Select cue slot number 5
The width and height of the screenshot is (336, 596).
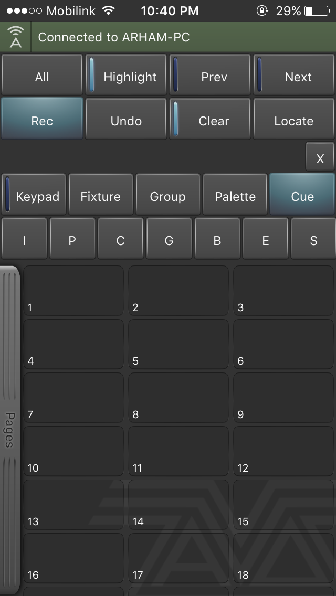click(178, 344)
